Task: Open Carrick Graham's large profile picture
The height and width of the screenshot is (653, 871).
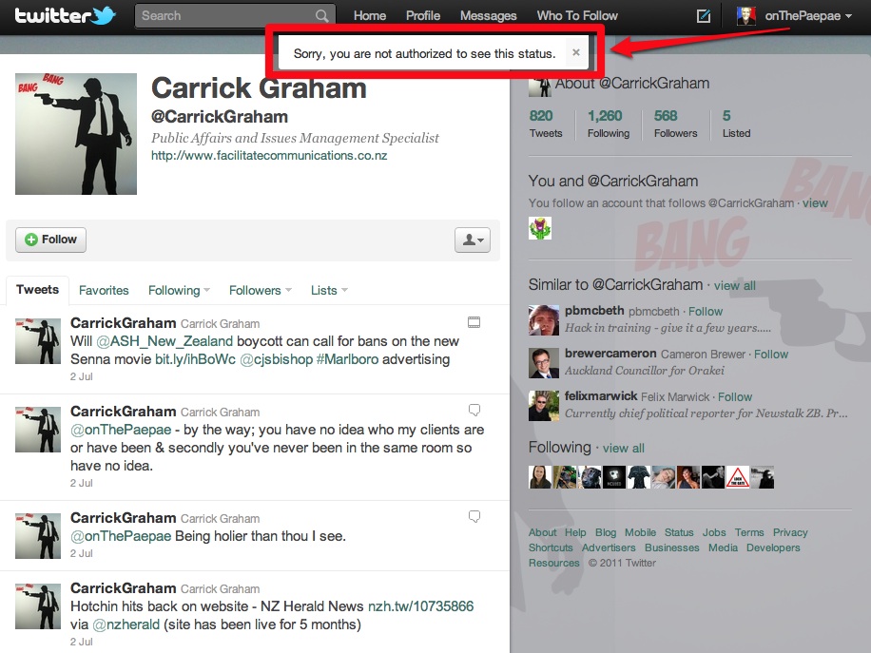Action: click(76, 134)
